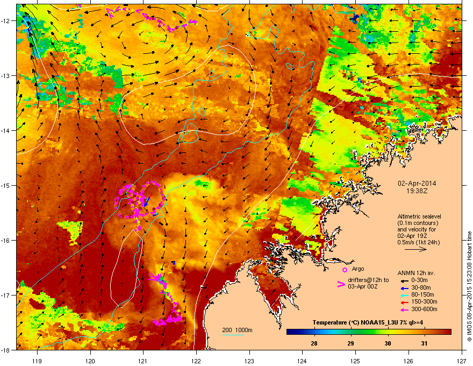Click the magenta drifter track near -12 latitude

pos(152,18)
